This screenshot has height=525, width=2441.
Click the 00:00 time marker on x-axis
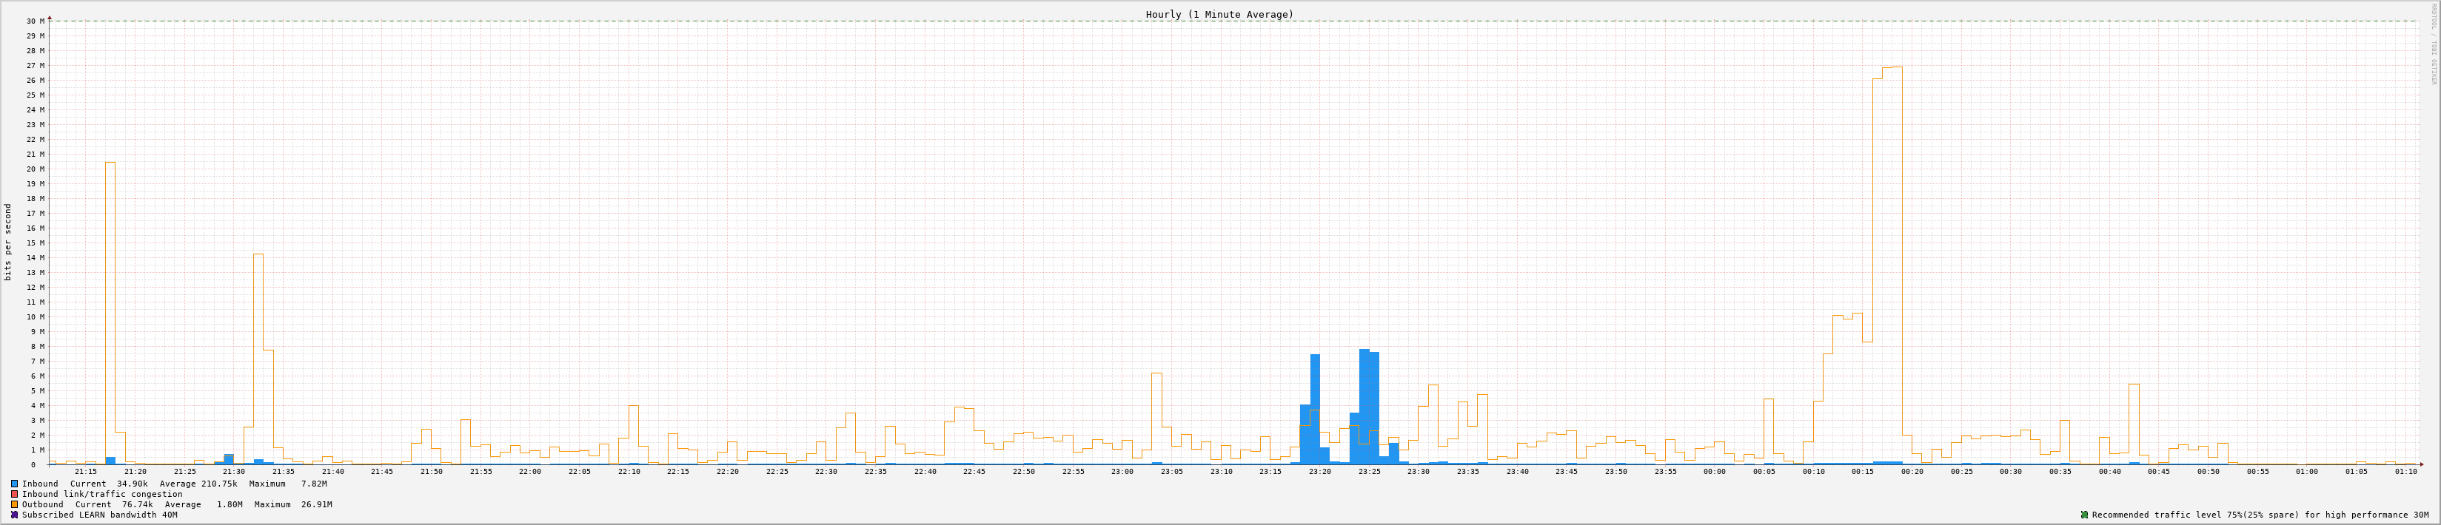[1714, 471]
